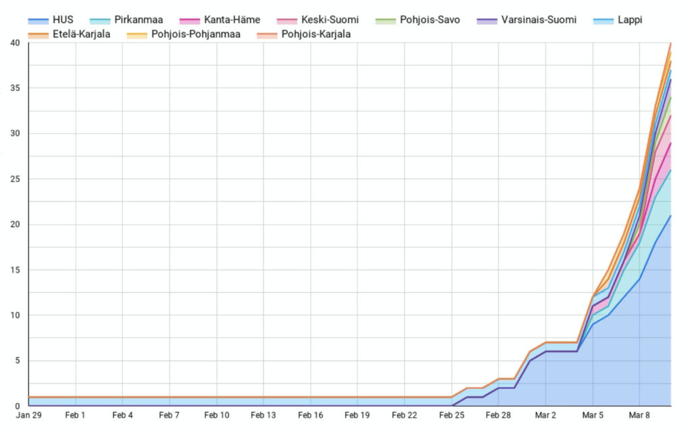Click the 25 y-axis value
The width and height of the screenshot is (692, 434).
(15, 180)
